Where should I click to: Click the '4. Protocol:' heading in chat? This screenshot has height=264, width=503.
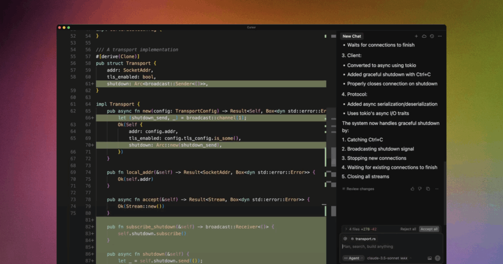[355, 95]
